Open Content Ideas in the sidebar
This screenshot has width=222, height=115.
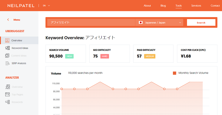click(19, 56)
